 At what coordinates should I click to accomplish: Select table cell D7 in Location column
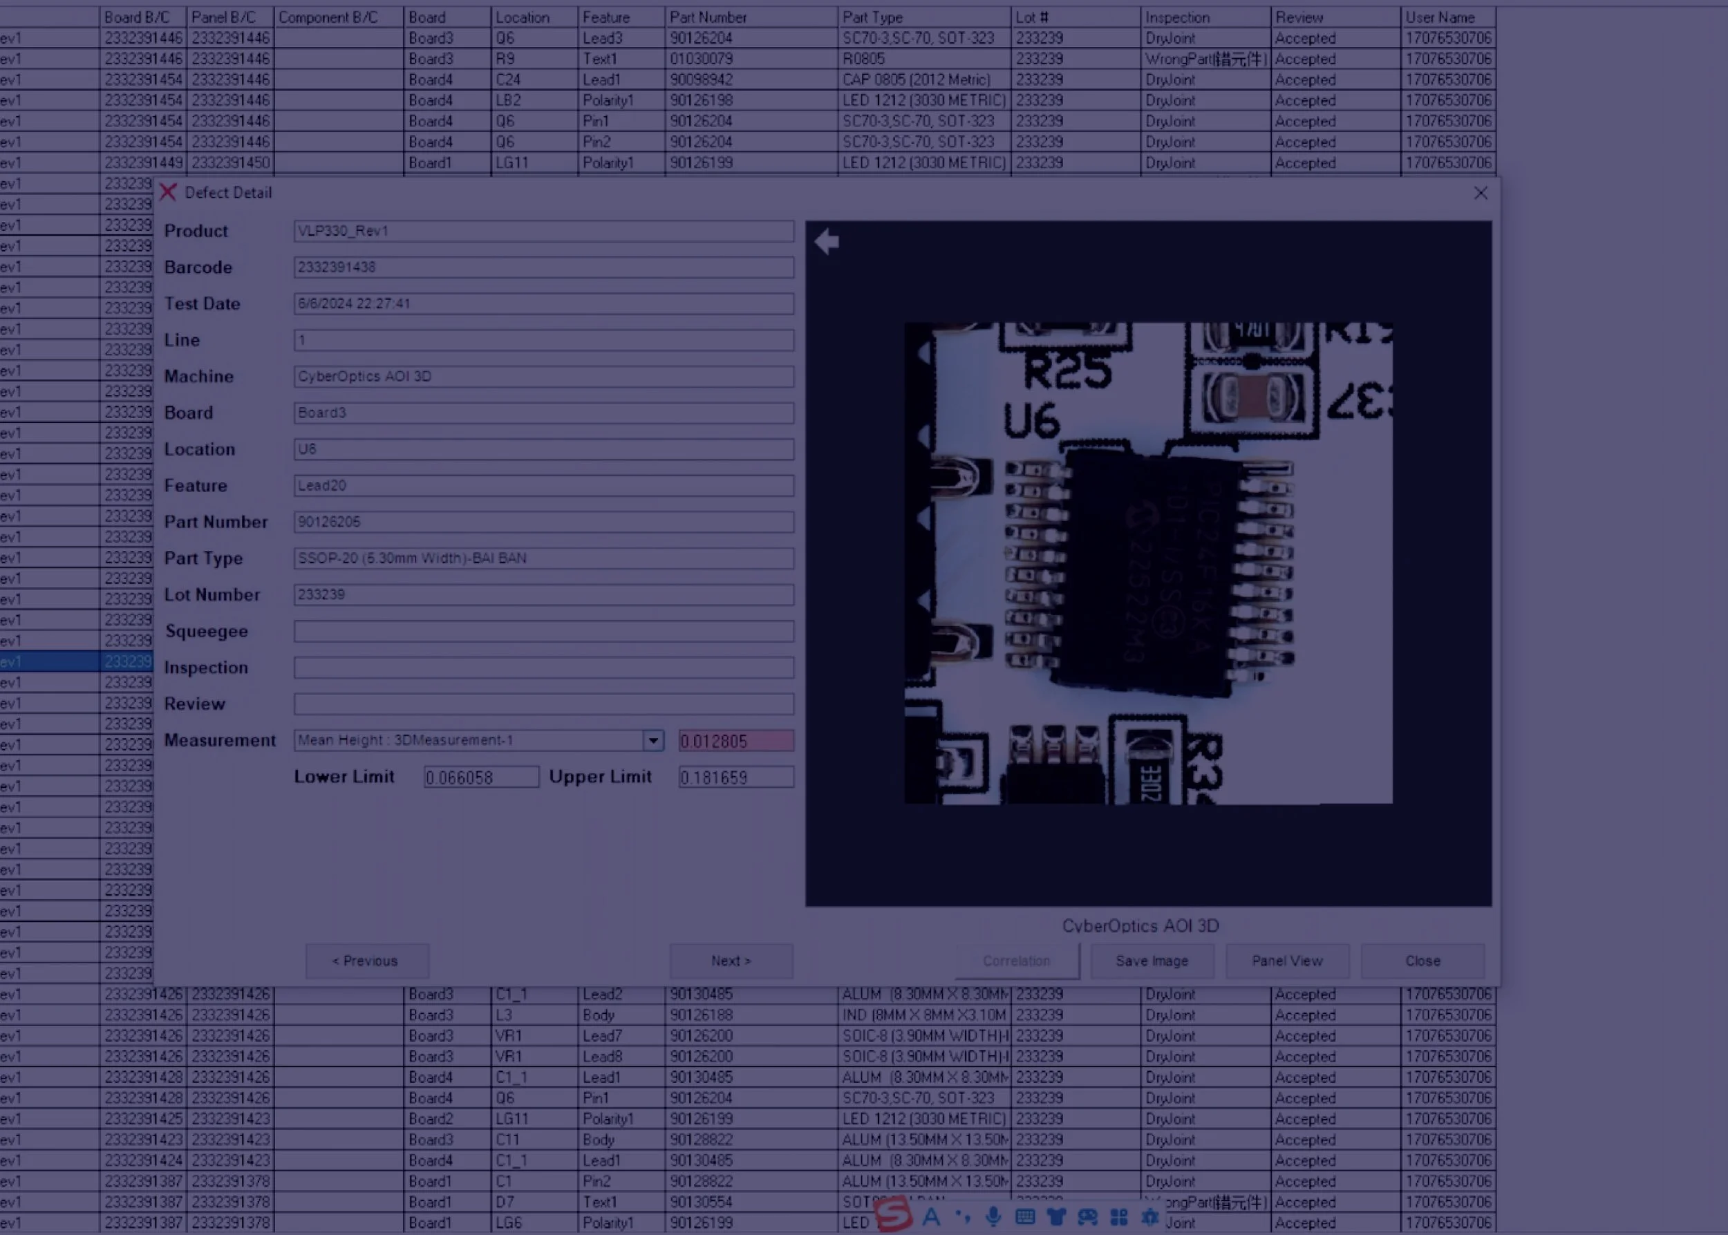535,1203
